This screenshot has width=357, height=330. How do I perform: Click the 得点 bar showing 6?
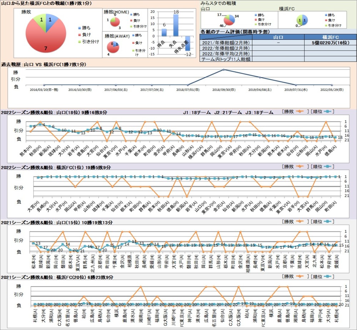[x=164, y=32]
